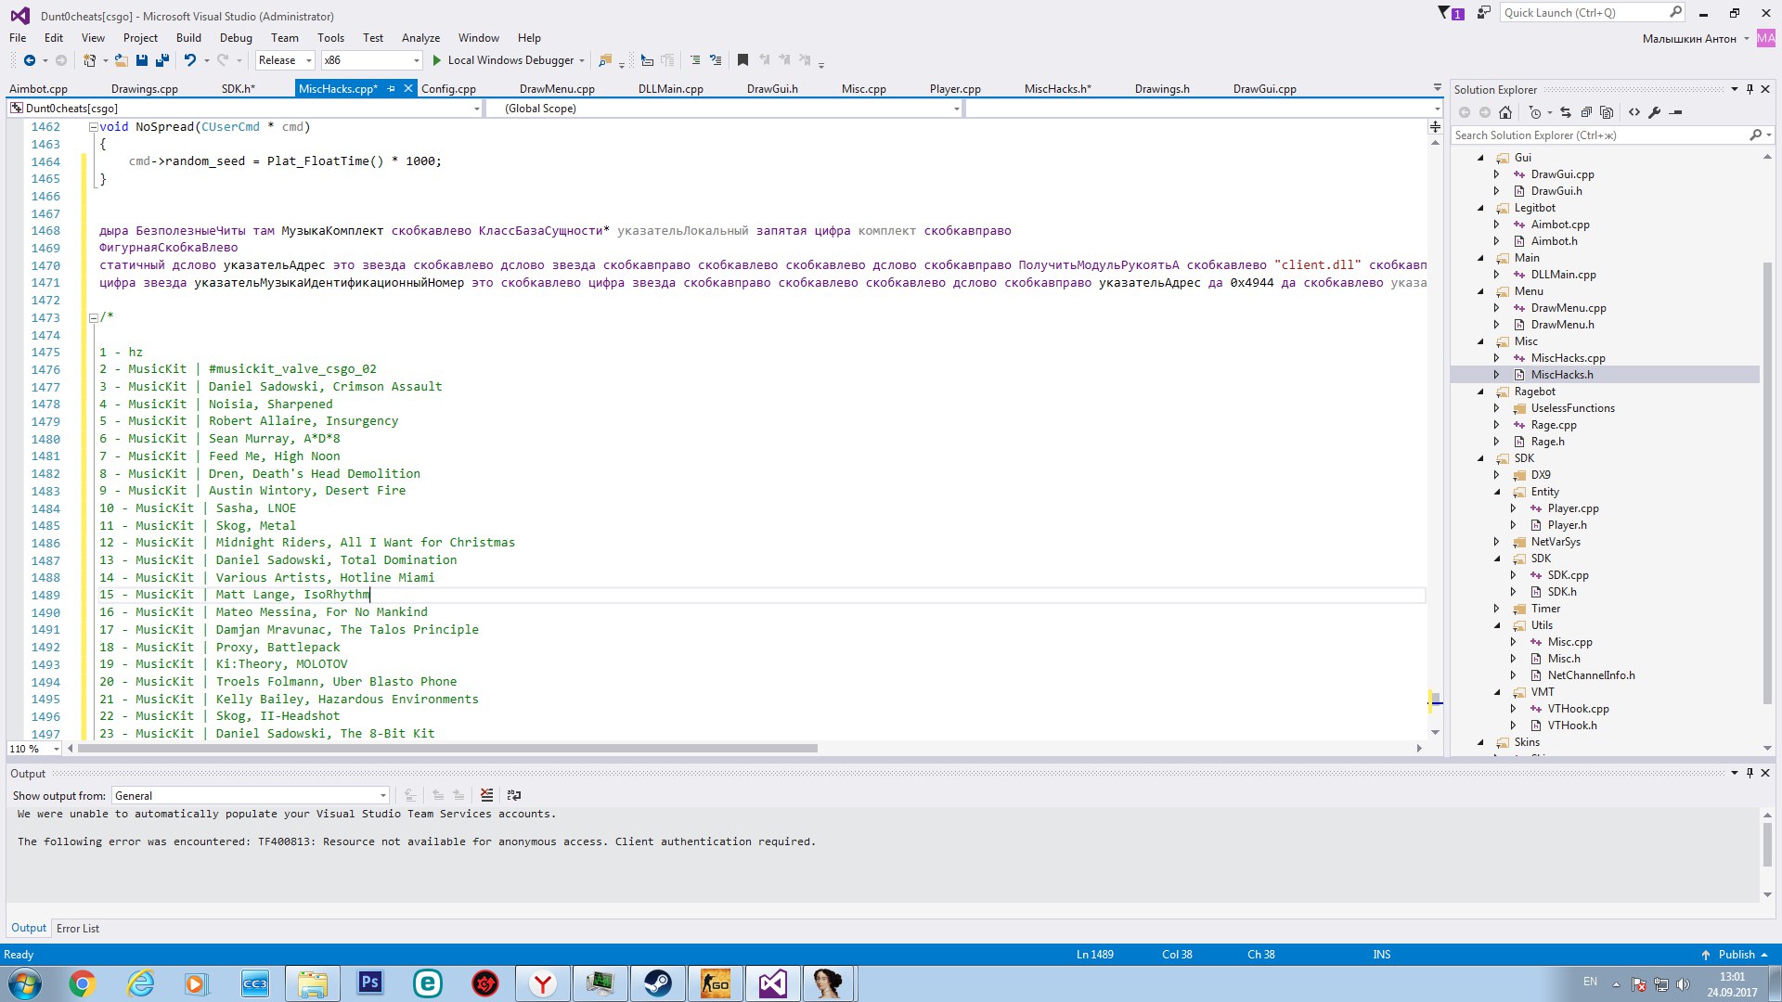Open the Release configuration dropdown

pos(286,60)
